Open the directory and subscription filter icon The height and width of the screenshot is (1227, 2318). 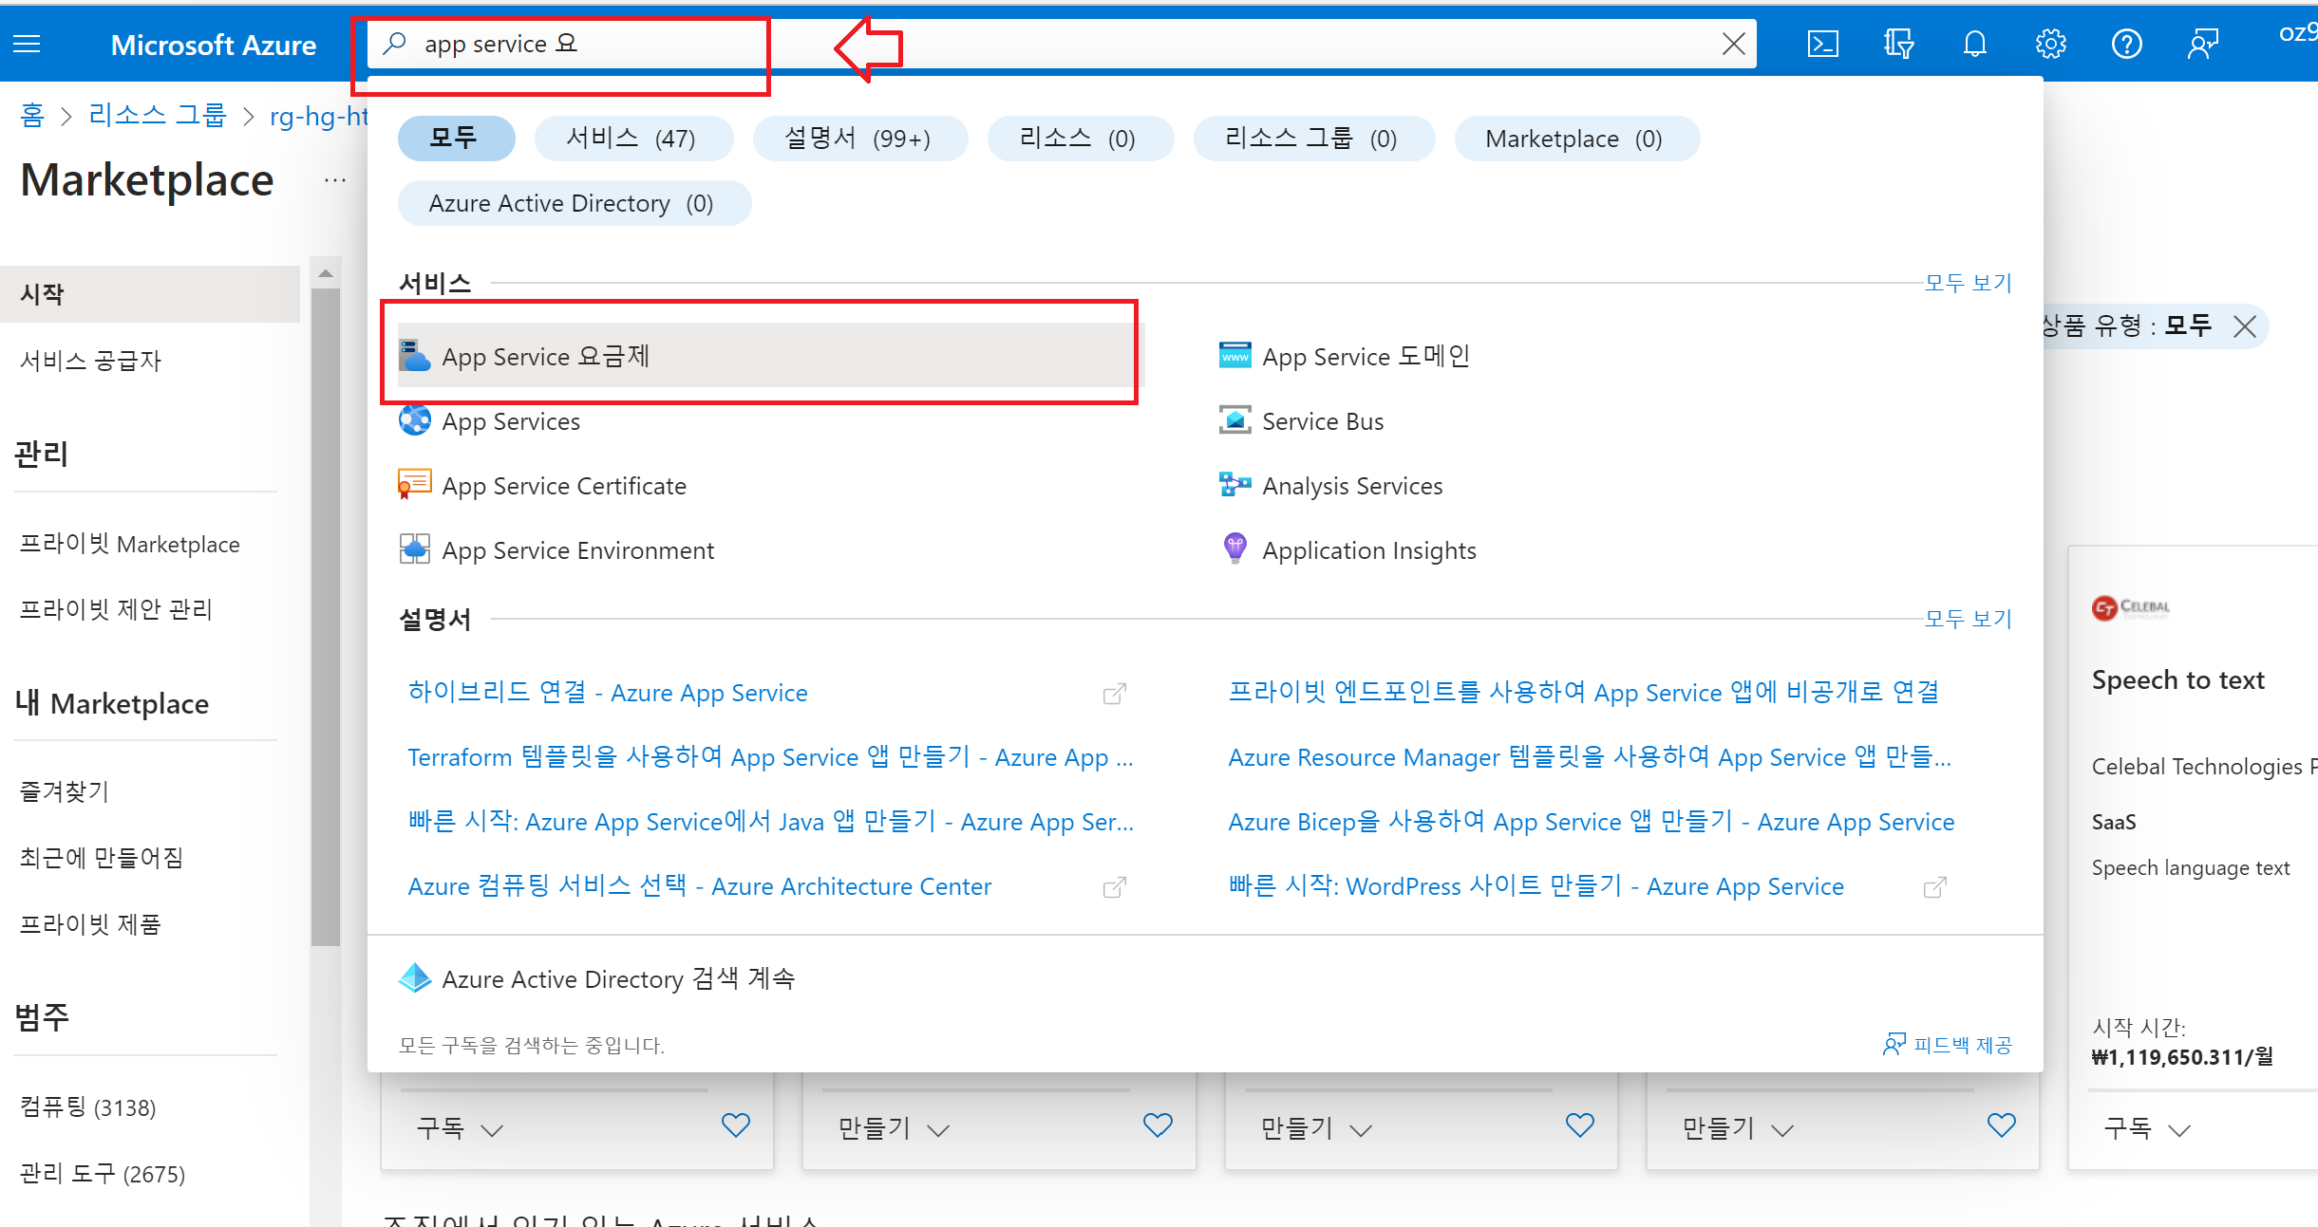pyautogui.click(x=1898, y=44)
